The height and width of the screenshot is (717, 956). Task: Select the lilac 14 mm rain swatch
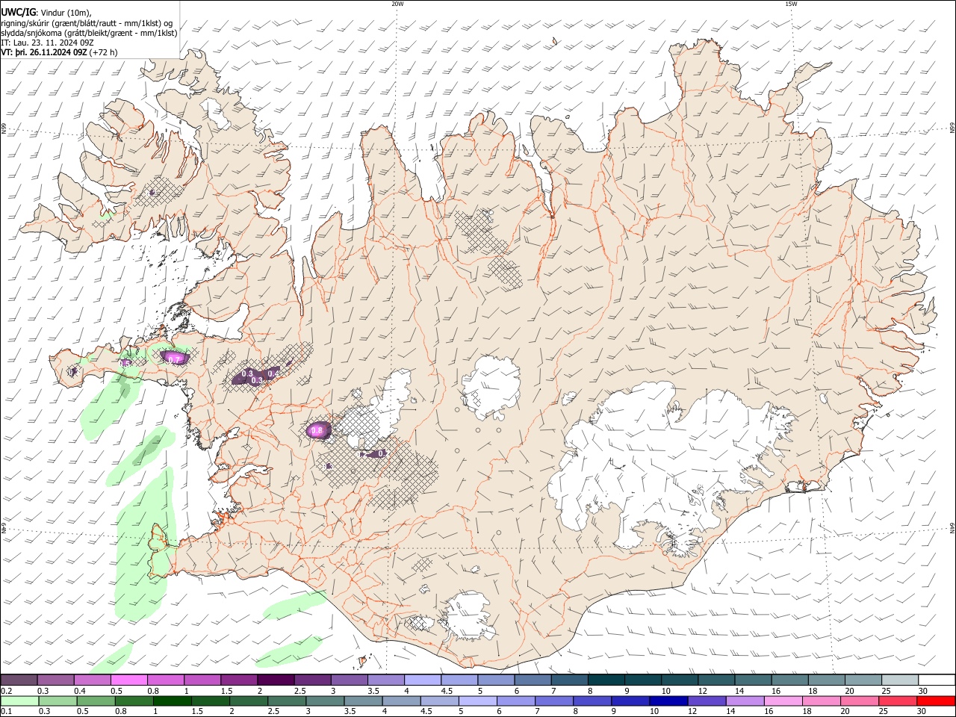[x=745, y=701]
